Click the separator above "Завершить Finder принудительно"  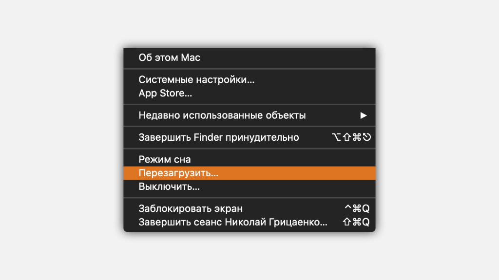coord(249,127)
